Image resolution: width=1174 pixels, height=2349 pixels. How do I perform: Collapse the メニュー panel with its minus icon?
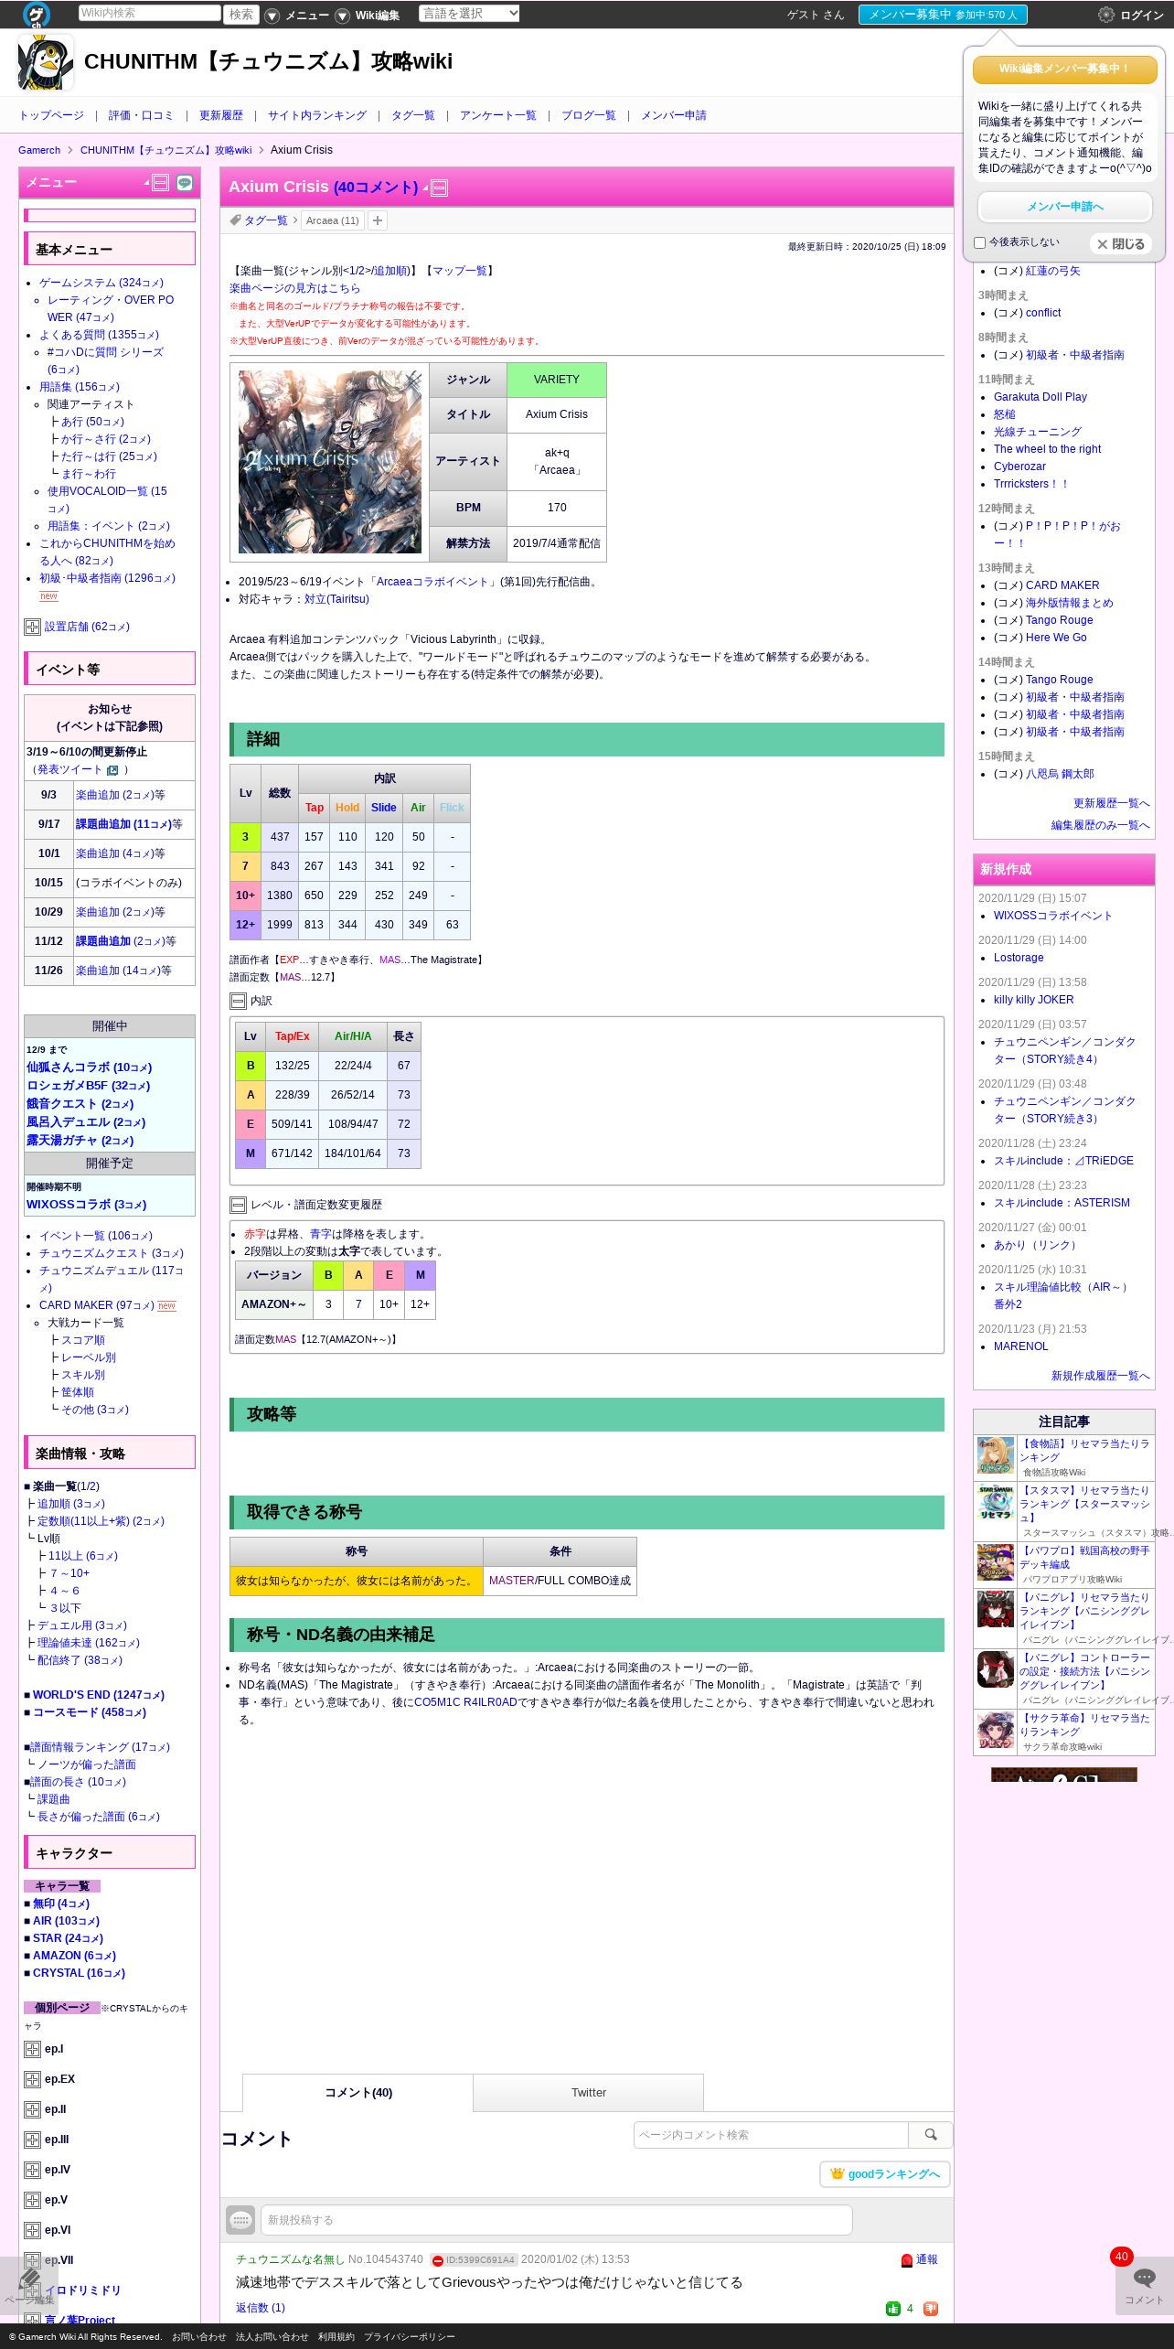(x=161, y=183)
